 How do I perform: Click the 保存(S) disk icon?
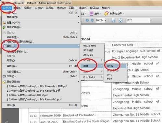[x=4, y=33]
